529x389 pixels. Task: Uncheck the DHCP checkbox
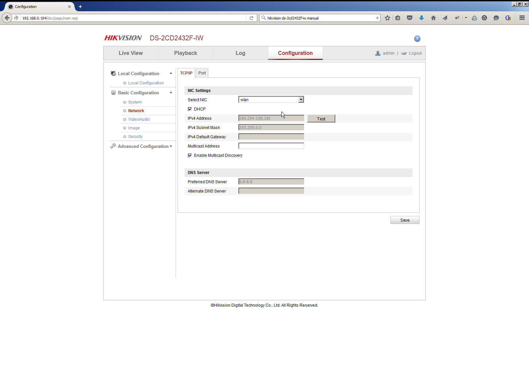pyautogui.click(x=190, y=109)
